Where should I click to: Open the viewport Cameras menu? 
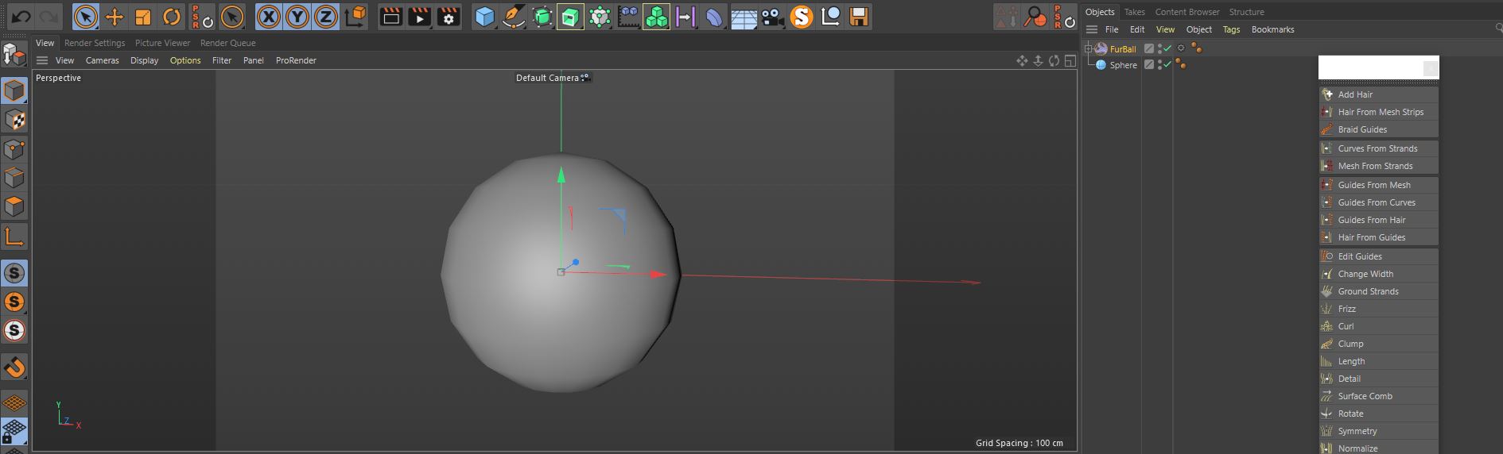click(102, 60)
